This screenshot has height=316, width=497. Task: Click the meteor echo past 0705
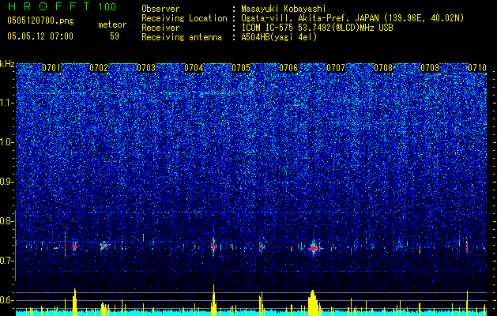pyautogui.click(x=261, y=246)
